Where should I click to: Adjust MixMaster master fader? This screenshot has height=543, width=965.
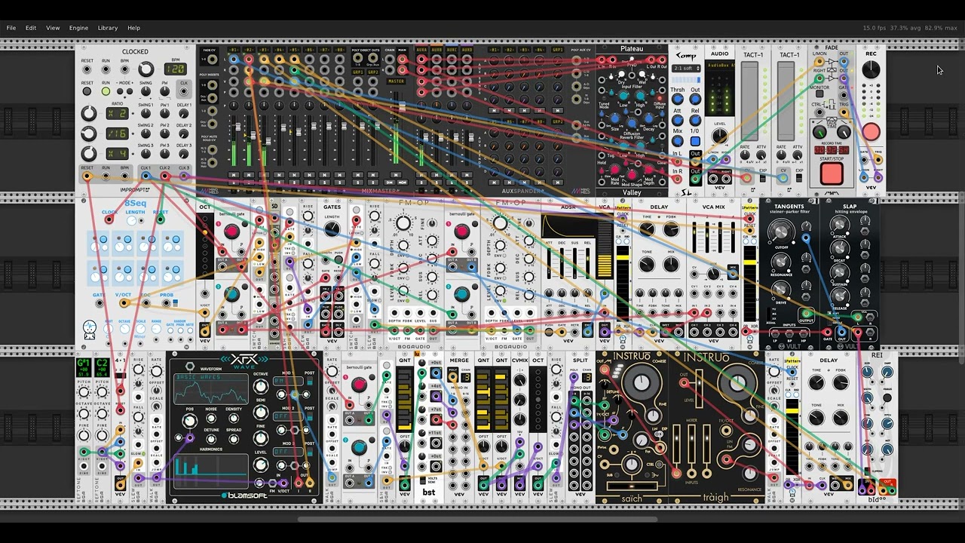tap(403, 106)
